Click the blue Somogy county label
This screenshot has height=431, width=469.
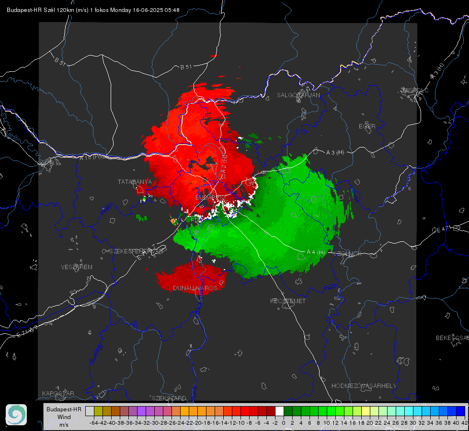pyautogui.click(x=95, y=353)
